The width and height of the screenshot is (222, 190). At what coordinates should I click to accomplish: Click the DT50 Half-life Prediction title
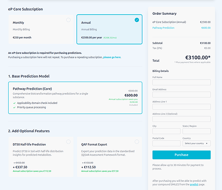click(29, 144)
